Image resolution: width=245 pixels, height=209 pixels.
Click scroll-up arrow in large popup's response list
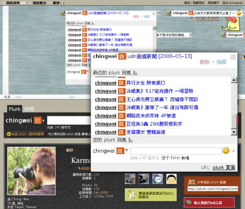pyautogui.click(x=234, y=80)
